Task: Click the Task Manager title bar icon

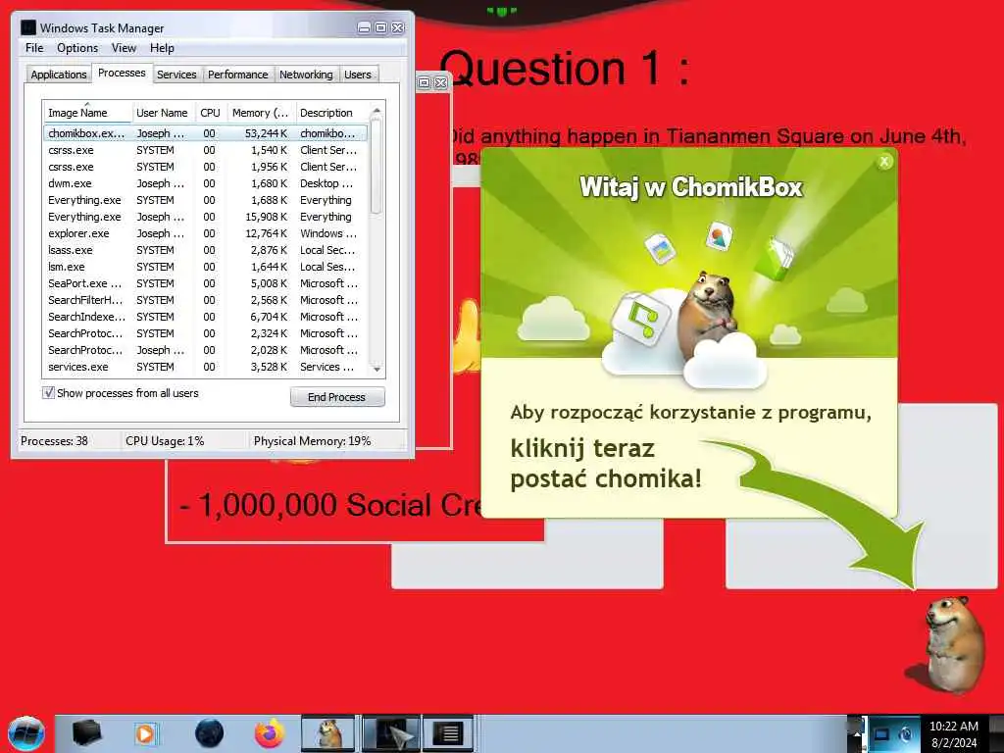Action: pos(28,27)
